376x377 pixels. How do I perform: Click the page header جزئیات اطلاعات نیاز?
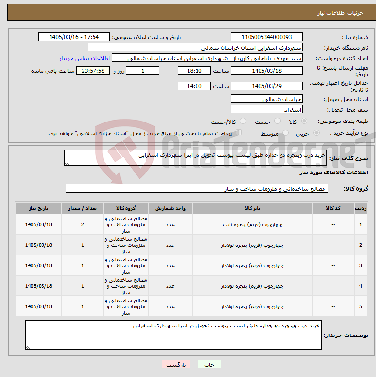point(340,13)
